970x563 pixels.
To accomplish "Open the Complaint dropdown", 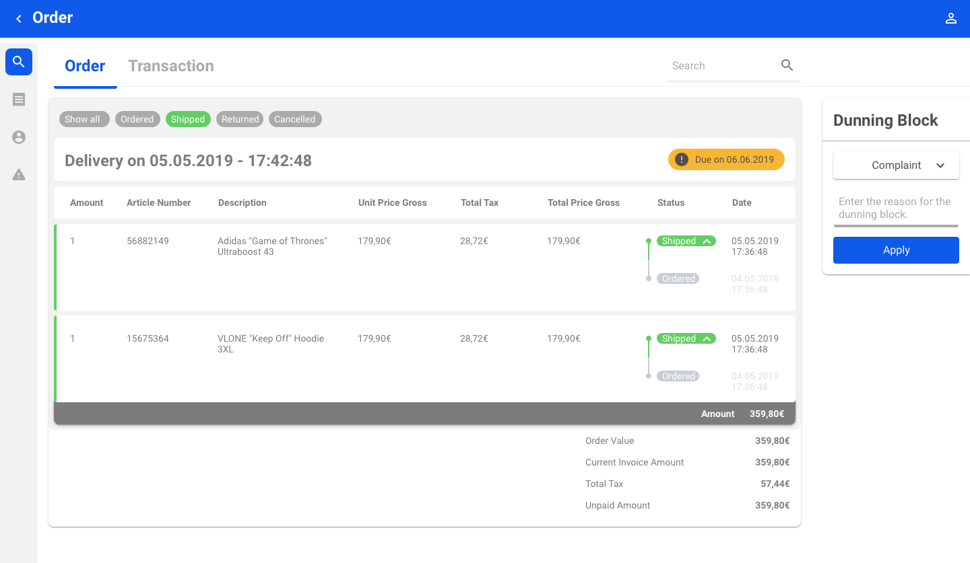I will [896, 165].
